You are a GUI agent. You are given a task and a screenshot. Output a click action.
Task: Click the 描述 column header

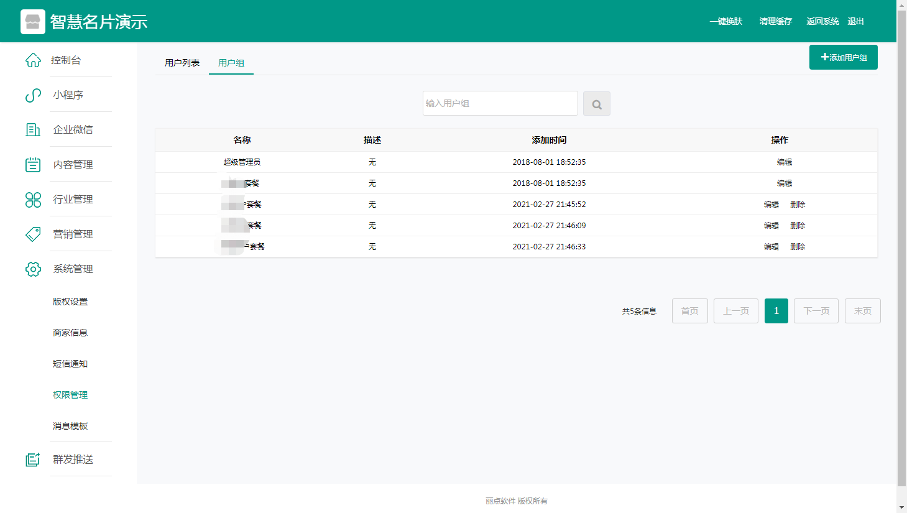click(x=372, y=141)
